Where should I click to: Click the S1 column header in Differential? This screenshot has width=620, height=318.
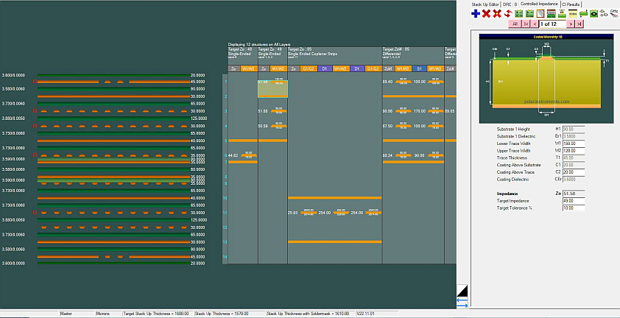point(419,68)
